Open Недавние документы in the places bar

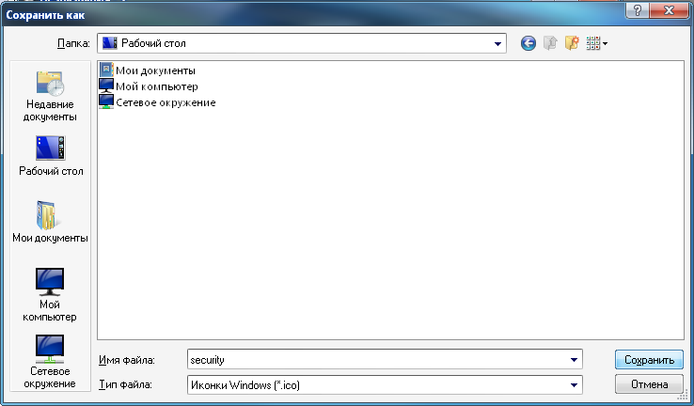coord(50,96)
